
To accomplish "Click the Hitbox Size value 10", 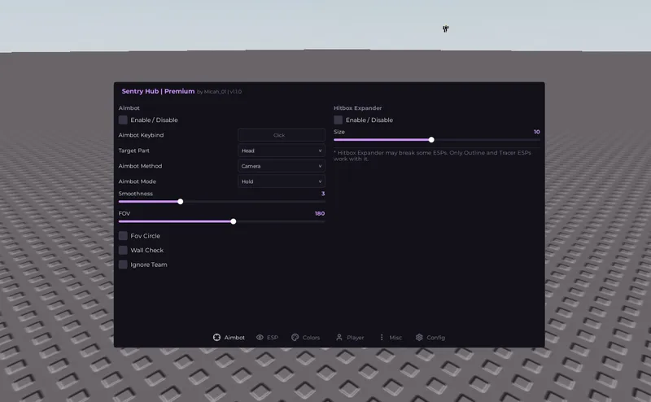I will click(x=537, y=132).
